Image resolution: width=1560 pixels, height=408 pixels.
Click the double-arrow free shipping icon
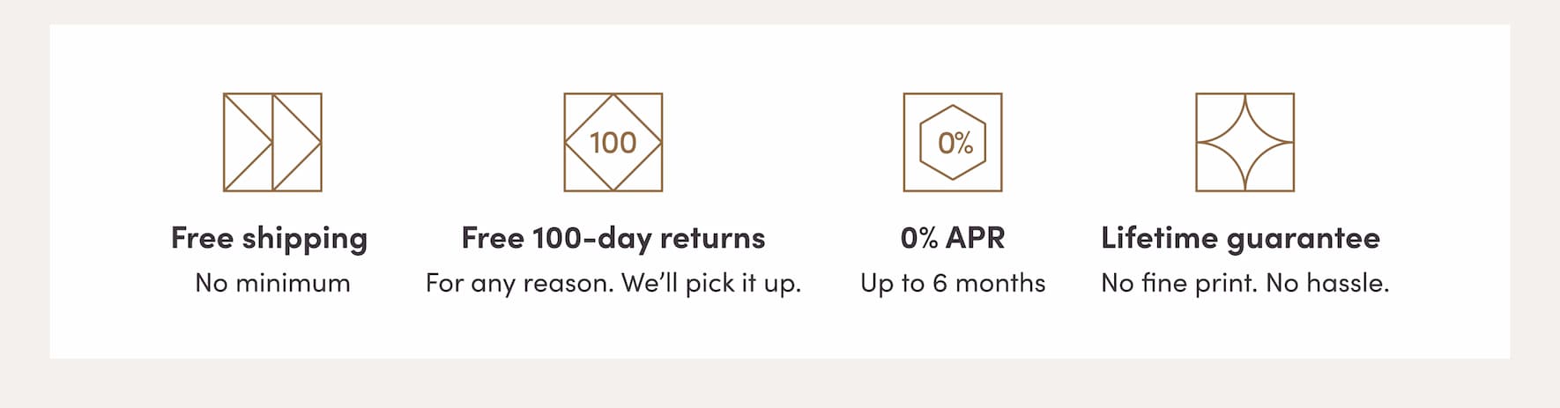pyautogui.click(x=272, y=142)
